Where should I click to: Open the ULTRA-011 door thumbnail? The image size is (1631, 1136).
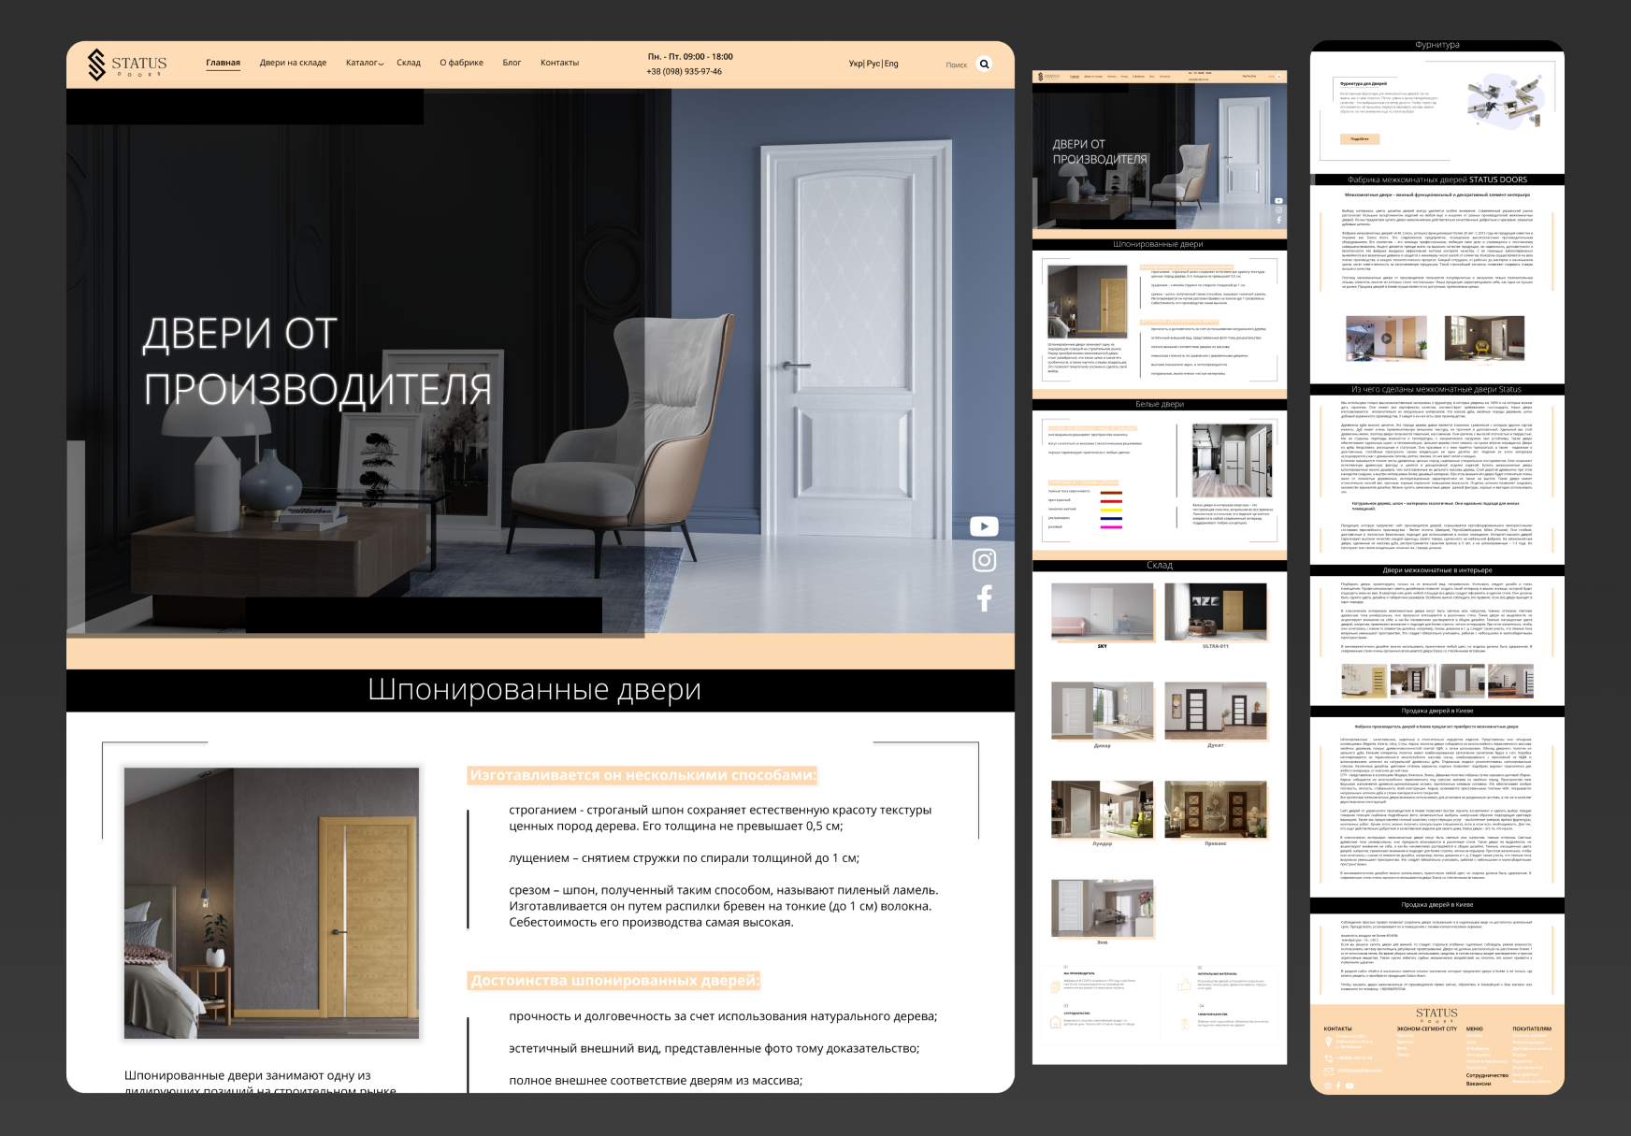(x=1216, y=611)
